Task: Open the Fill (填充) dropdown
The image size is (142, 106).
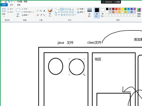Action: pyautogui.click(x=81, y=12)
